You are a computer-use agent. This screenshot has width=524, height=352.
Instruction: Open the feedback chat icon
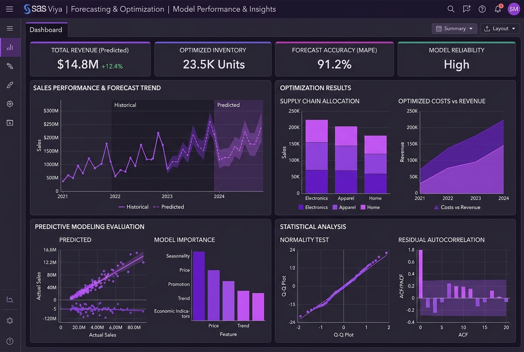(467, 9)
